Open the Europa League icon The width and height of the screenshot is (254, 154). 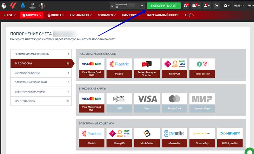42,5
